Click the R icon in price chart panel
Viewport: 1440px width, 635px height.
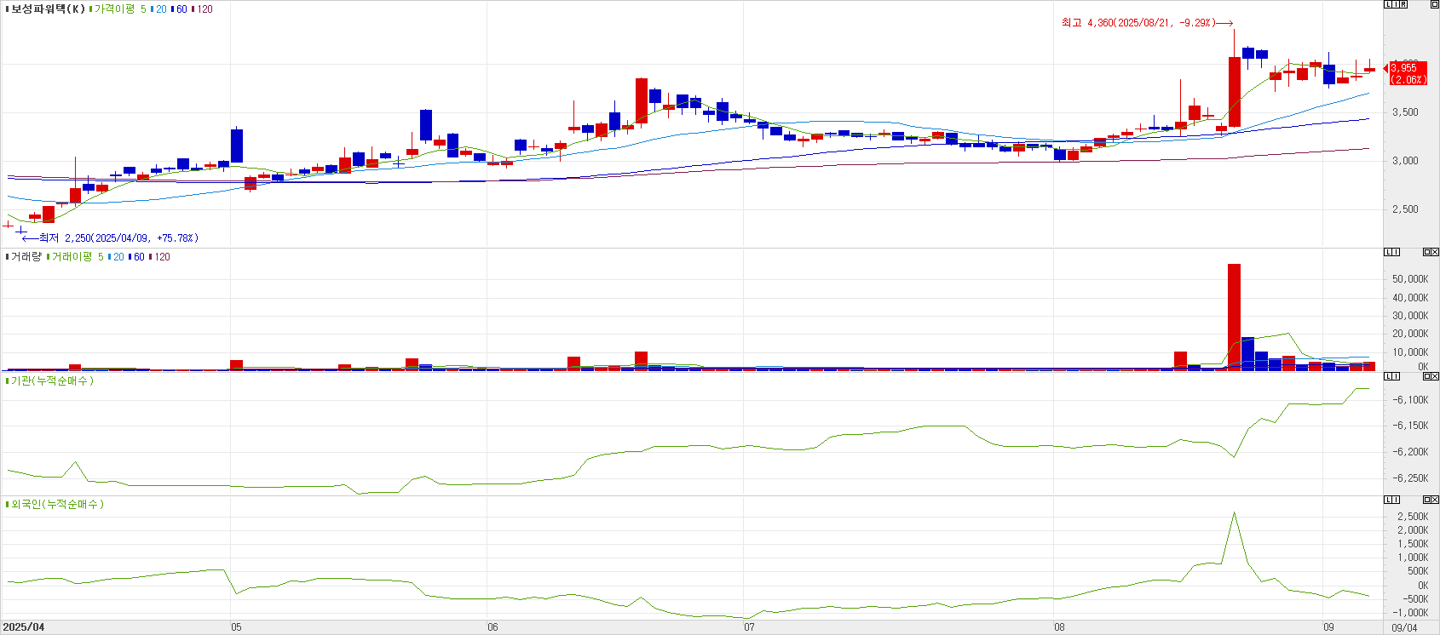click(1403, 4)
